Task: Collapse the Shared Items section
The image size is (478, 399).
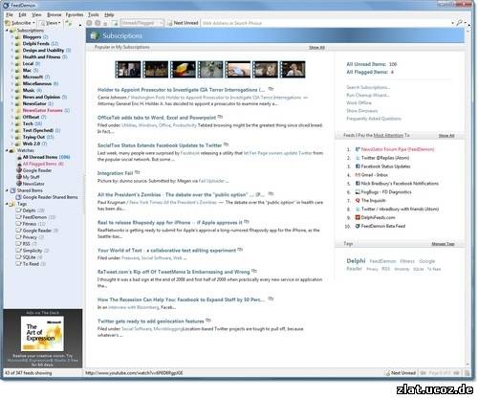Action: tap(7, 190)
